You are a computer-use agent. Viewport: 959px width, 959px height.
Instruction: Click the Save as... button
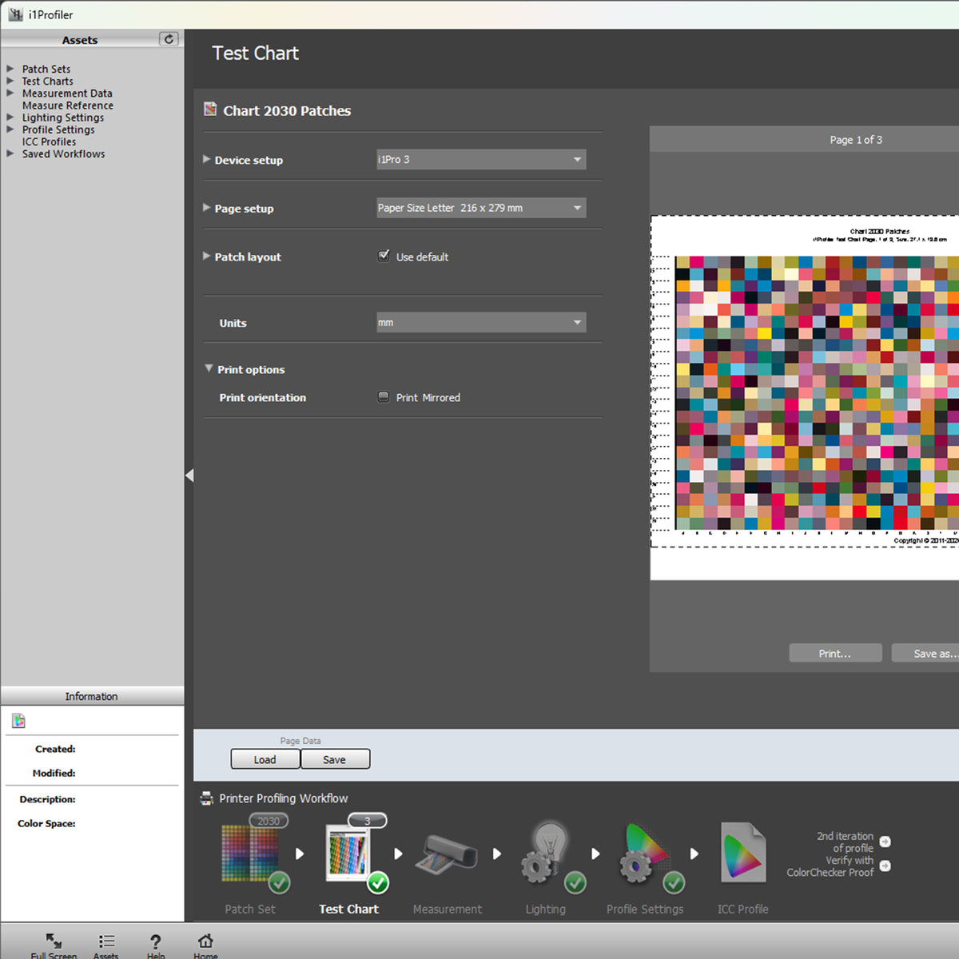click(927, 653)
